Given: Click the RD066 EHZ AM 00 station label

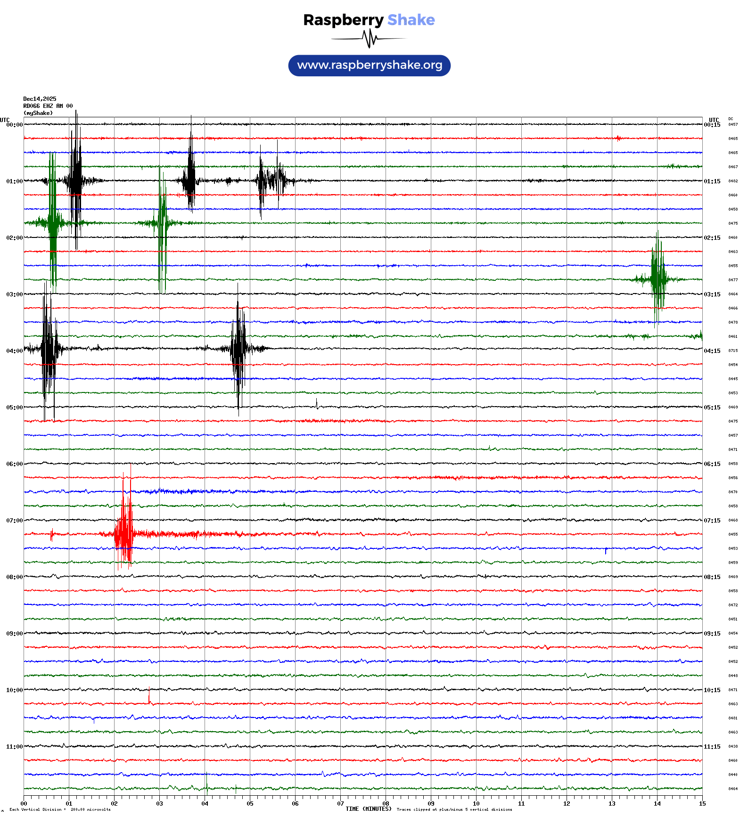Looking at the screenshot, I should point(48,106).
